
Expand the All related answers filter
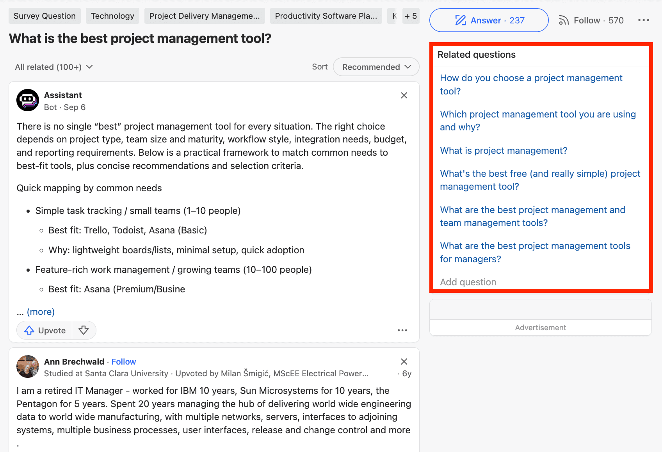pos(54,67)
